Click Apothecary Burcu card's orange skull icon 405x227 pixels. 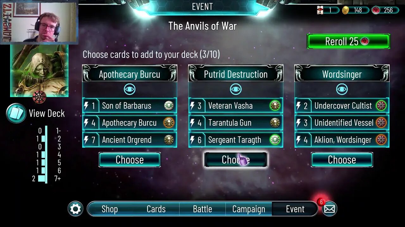(x=169, y=123)
